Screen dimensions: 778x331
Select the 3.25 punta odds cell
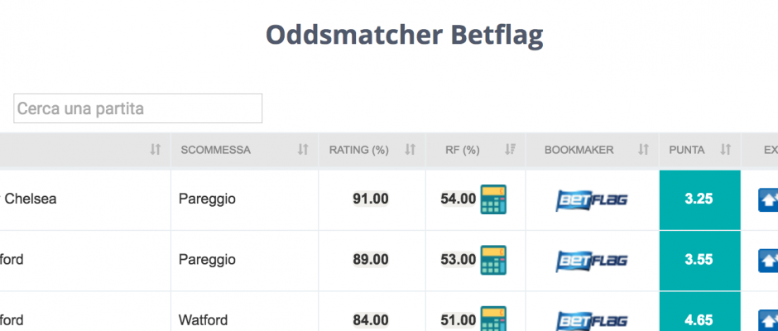[699, 200]
